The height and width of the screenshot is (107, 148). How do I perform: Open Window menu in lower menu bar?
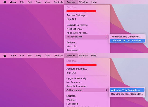pyautogui.click(x=83, y=56)
